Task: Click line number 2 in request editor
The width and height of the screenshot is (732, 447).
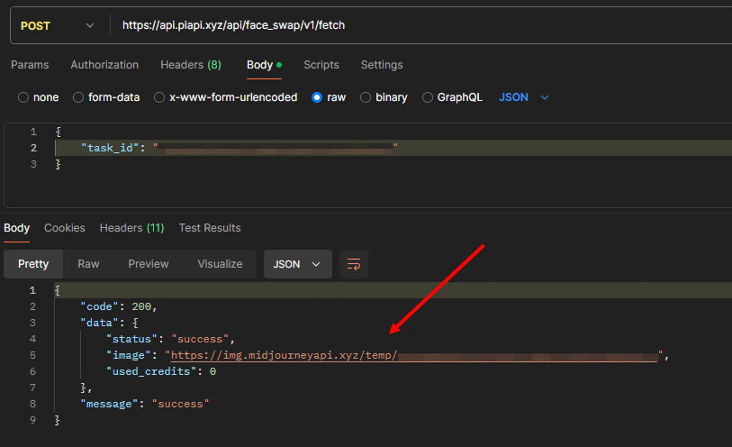Action: tap(34, 148)
